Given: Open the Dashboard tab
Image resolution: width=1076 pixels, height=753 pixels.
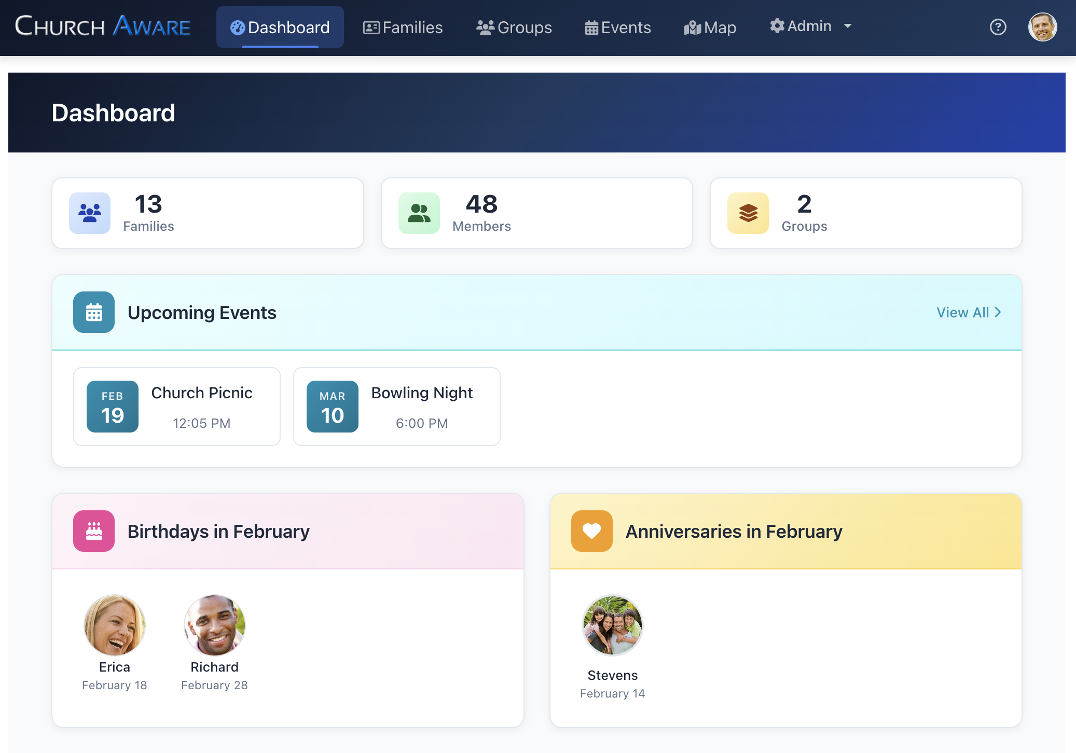Looking at the screenshot, I should point(280,27).
